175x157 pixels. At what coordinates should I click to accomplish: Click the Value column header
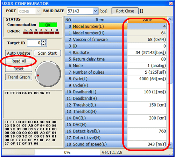click(147, 20)
